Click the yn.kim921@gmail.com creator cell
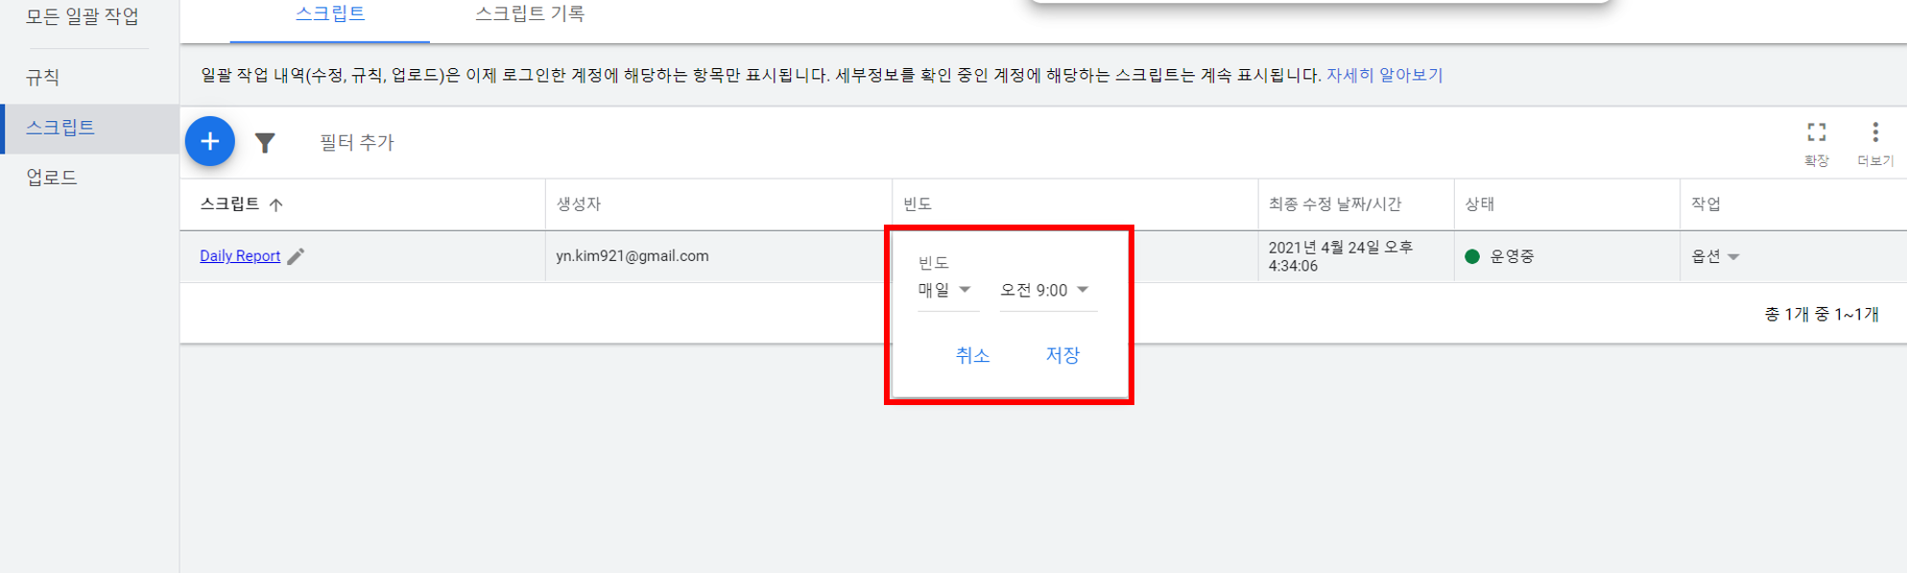Screen dimensions: 1907x573 point(632,256)
